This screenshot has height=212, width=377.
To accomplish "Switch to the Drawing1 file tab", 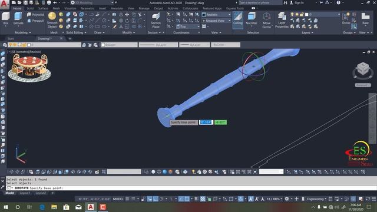I will pyautogui.click(x=45, y=38).
